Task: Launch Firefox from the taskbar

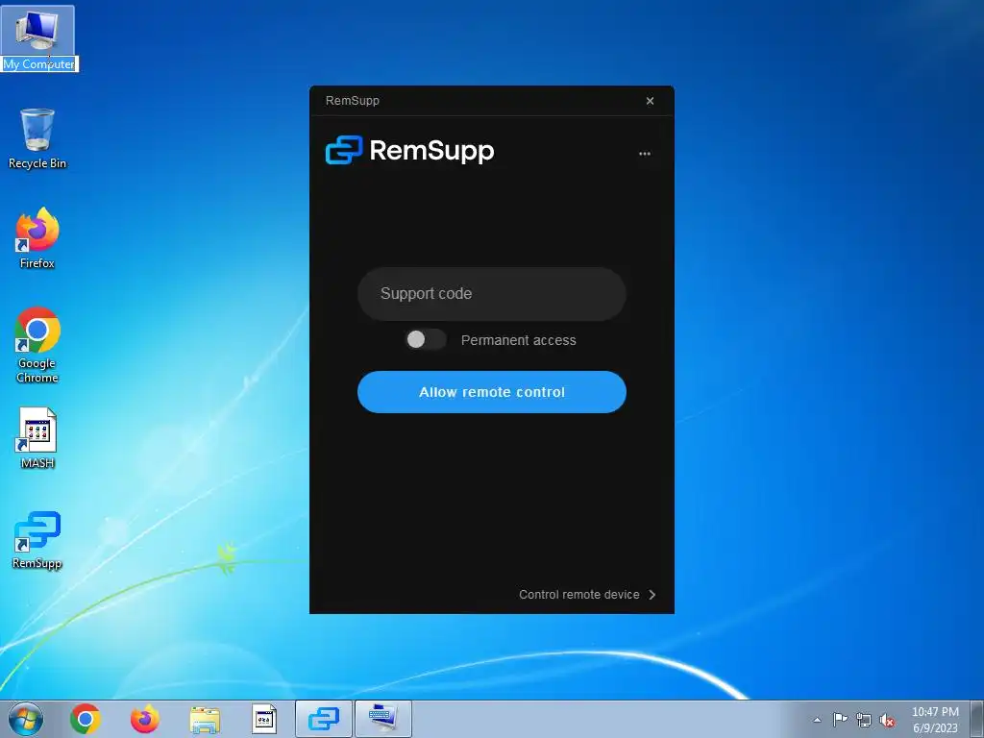Action: [x=144, y=719]
